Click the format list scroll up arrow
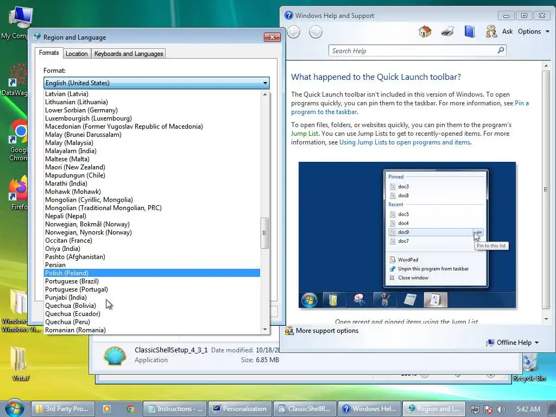This screenshot has height=417, width=556. click(x=265, y=94)
